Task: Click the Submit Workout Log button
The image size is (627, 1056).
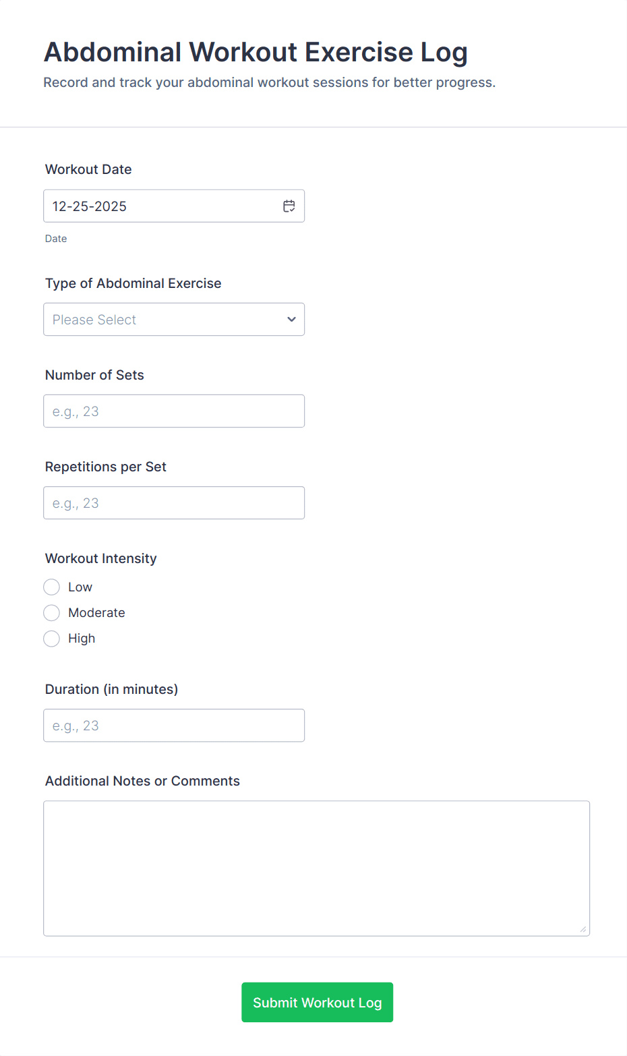Action: click(x=317, y=1002)
